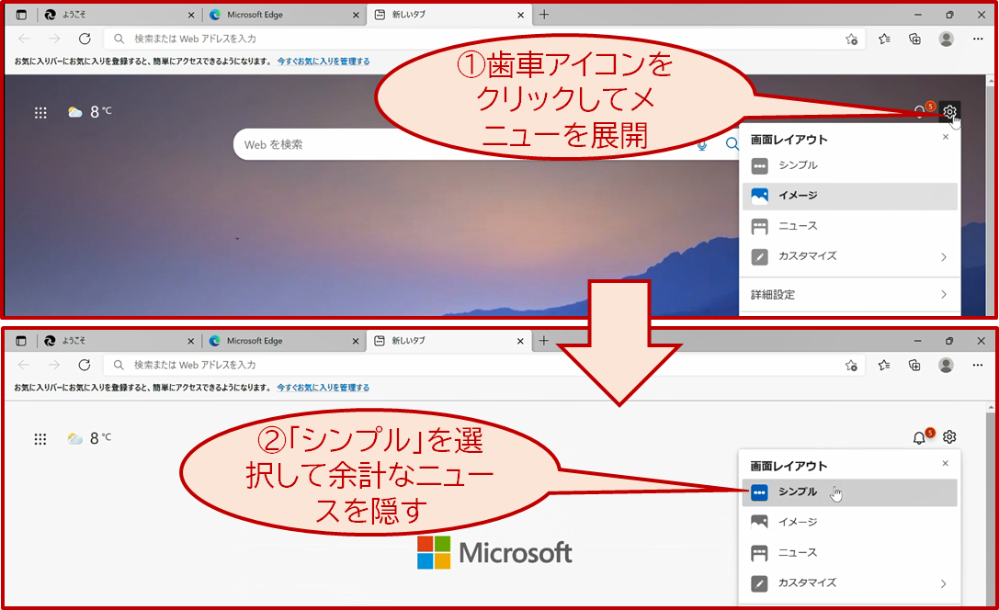Click the Collections icon in upper toolbar
Viewport: 999px width, 610px height.
coord(914,39)
